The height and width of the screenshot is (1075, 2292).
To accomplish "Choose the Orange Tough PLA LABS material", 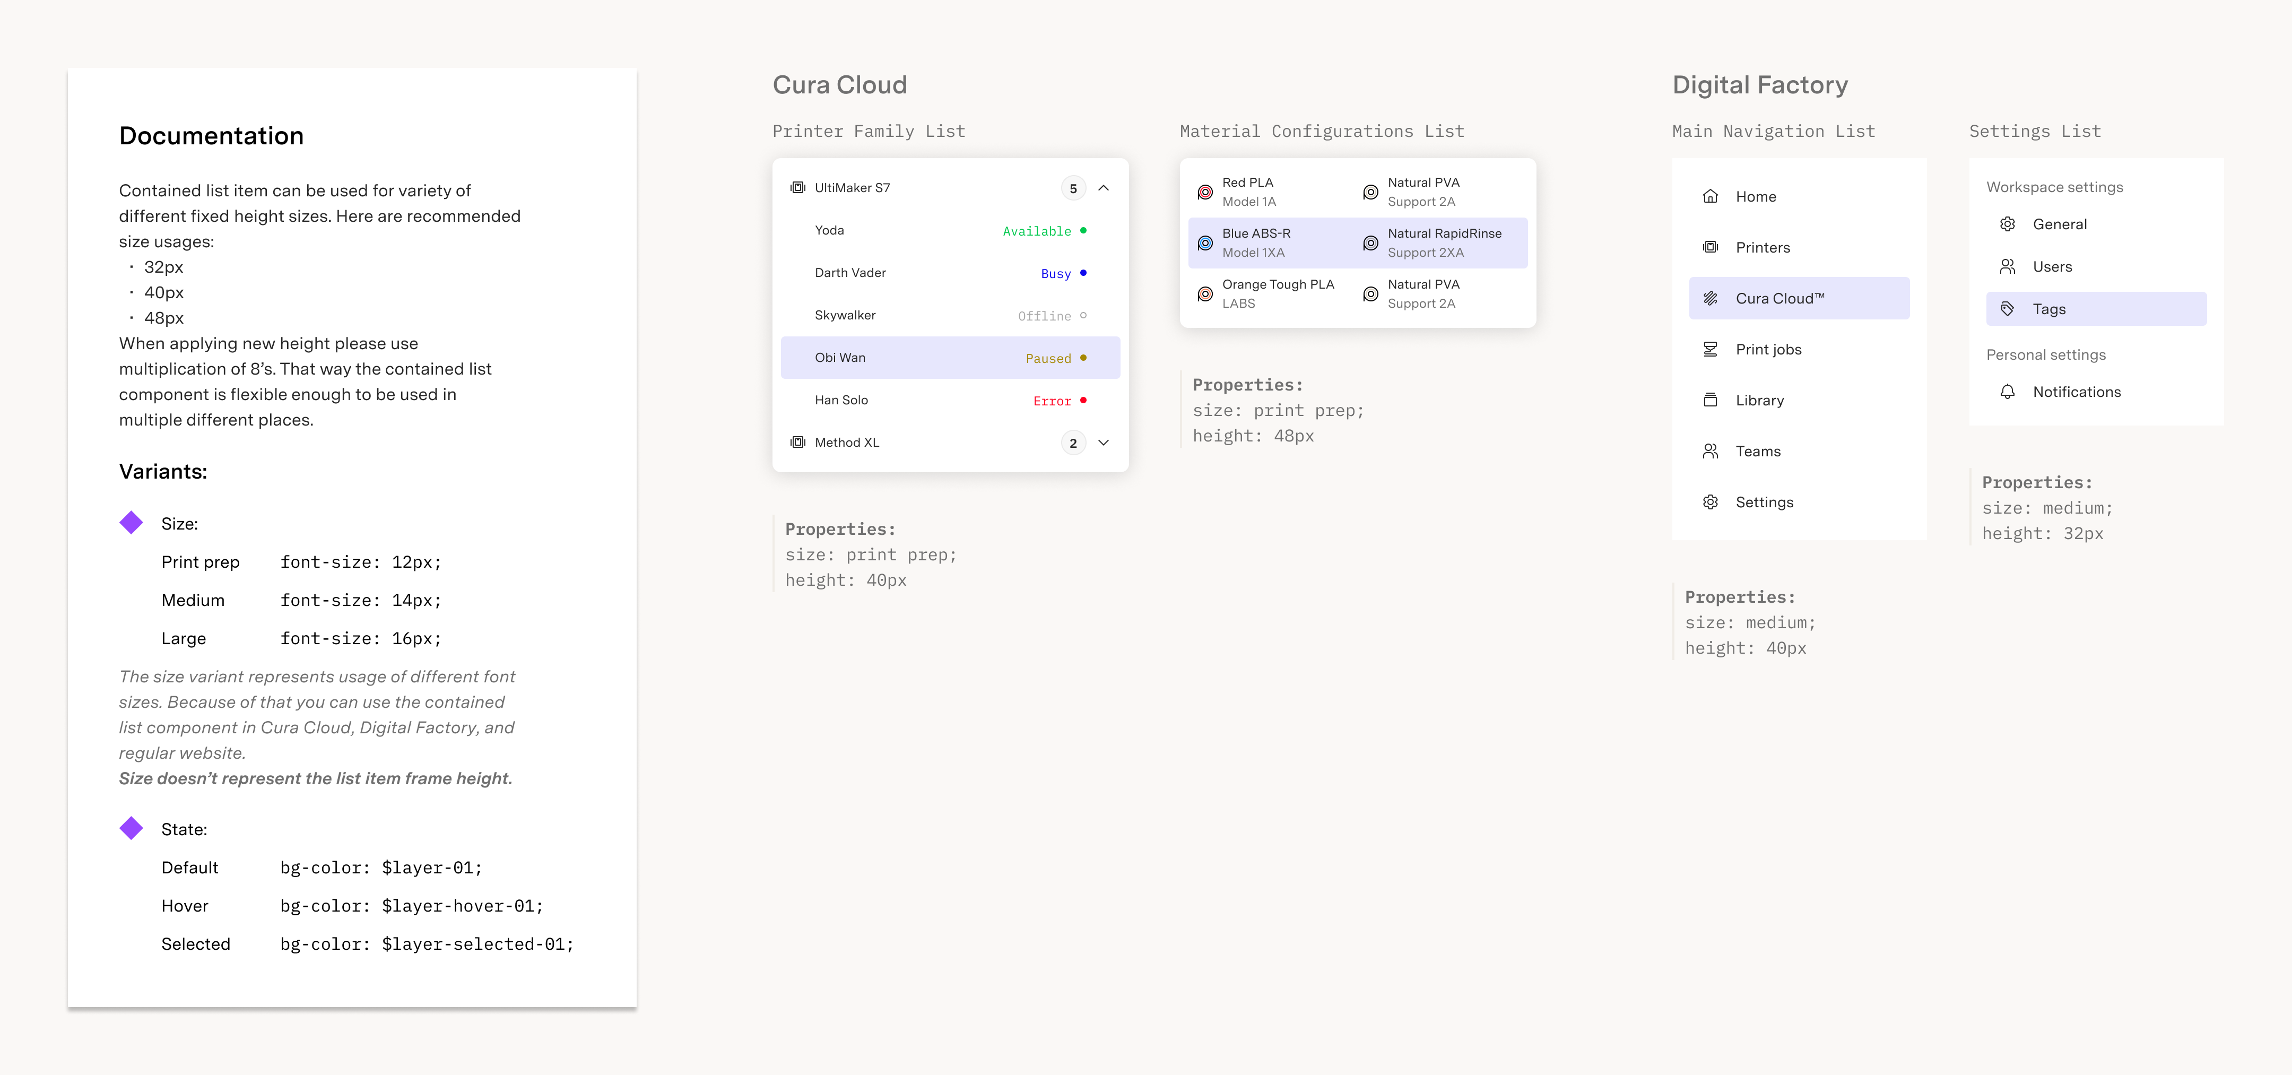I will [1272, 293].
